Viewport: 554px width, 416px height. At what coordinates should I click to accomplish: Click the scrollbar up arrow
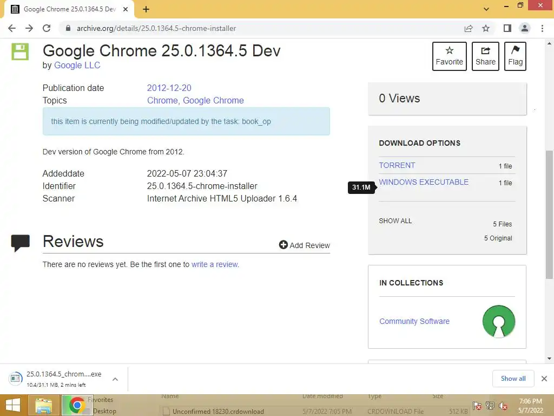[x=549, y=43]
